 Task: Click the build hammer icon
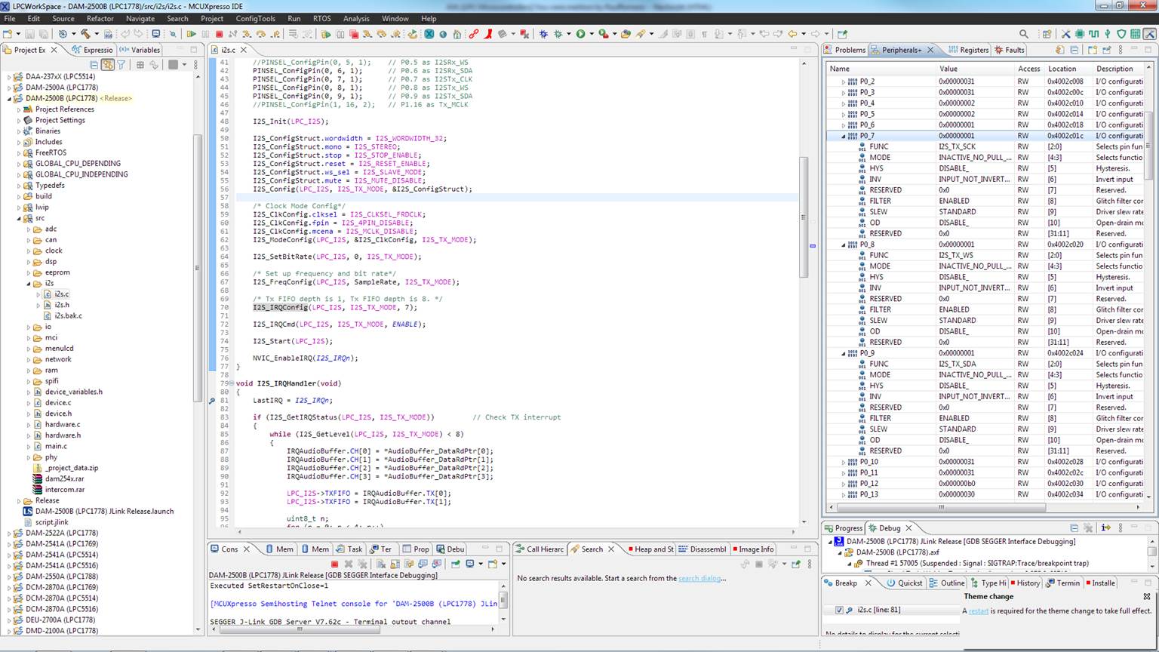(x=85, y=33)
